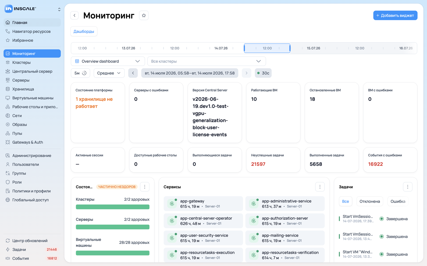Open the Среднее aggregation dropdown
The image size is (427, 266).
pyautogui.click(x=109, y=73)
